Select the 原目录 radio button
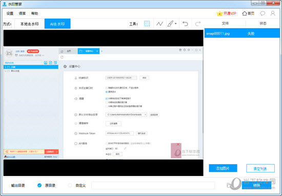Viewport: 282px width, 196px height. click(39, 185)
